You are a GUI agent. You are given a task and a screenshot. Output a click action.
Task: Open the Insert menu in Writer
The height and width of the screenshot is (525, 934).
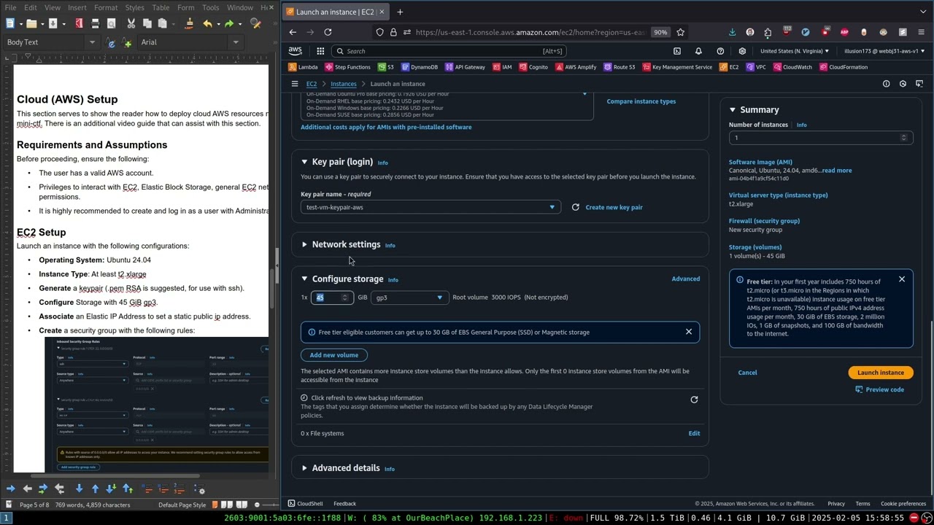coord(77,7)
